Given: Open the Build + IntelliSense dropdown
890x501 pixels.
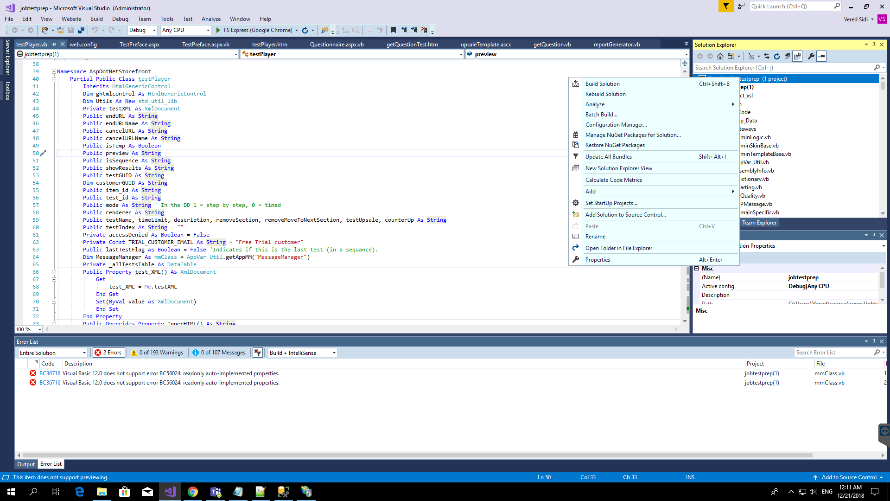Looking at the screenshot, I should click(x=301, y=353).
